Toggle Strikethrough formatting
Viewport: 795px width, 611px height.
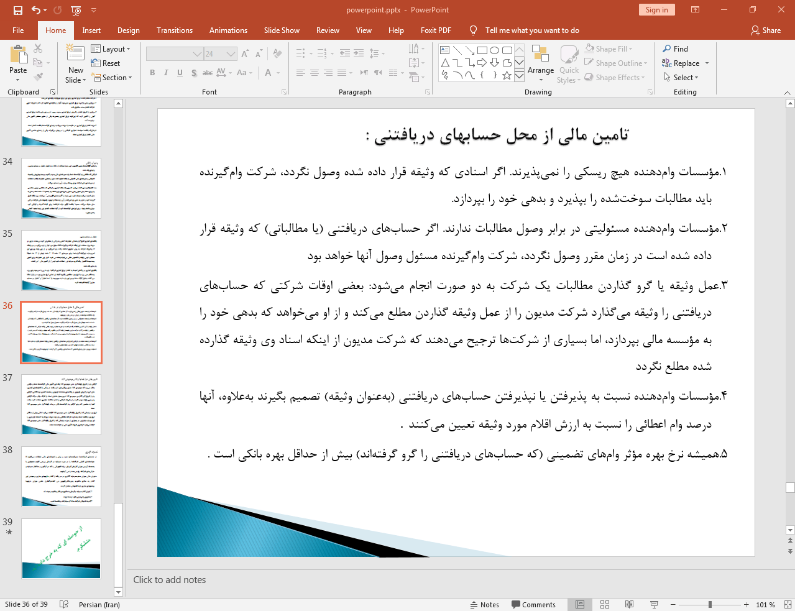(208, 73)
